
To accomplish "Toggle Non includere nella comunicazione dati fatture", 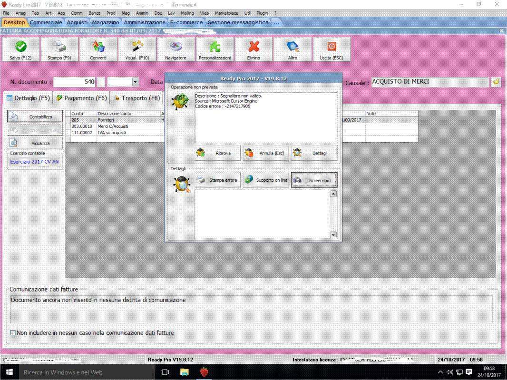I will (x=13, y=333).
